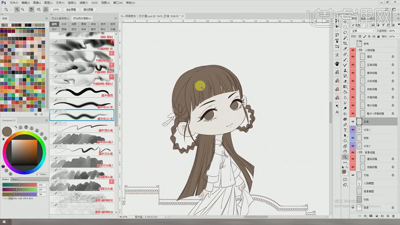This screenshot has width=400, height=225.
Task: Pick a color in the Coolorus square
Action: tap(24, 152)
